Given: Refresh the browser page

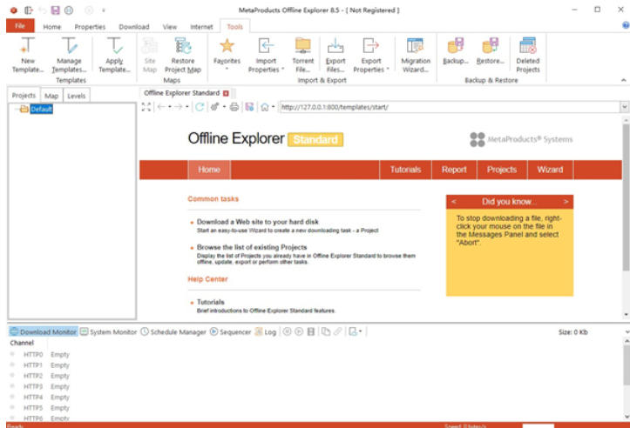Looking at the screenshot, I should 200,107.
